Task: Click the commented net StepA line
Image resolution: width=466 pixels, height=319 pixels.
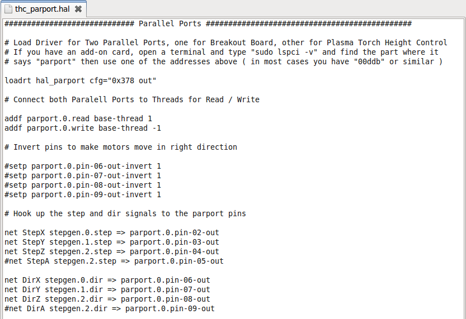Action: coord(114,261)
